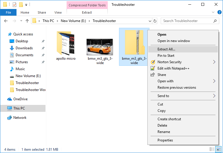Select Edit with Notepad++ menu entry

click(x=173, y=68)
